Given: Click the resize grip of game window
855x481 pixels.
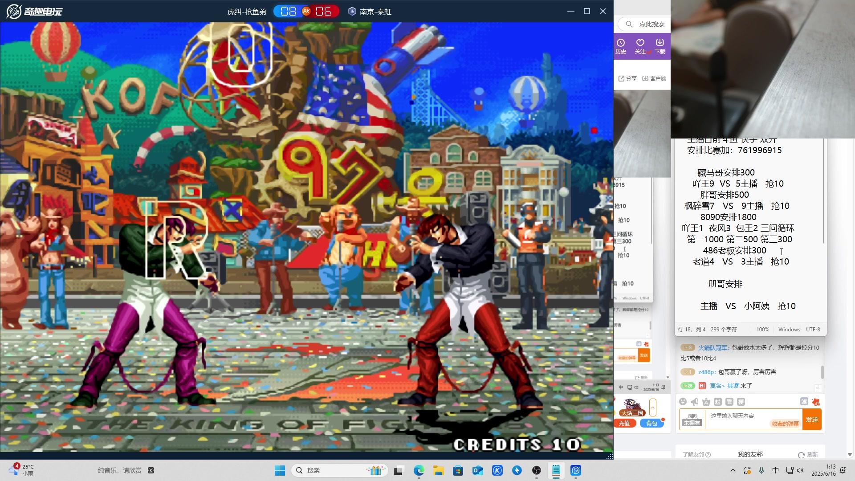Looking at the screenshot, I should point(610,456).
